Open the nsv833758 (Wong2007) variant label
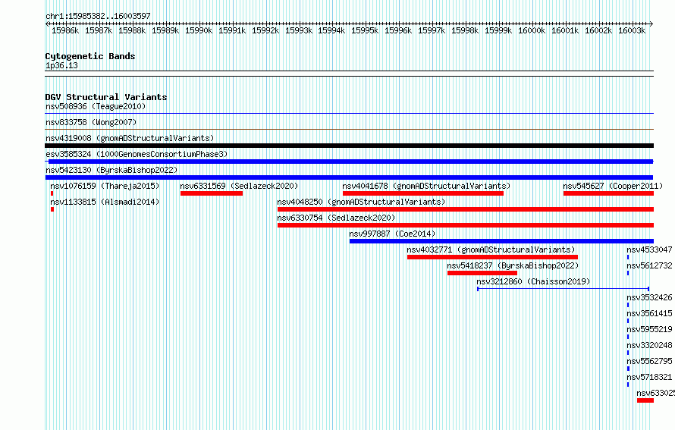This screenshot has width=675, height=430. click(x=91, y=122)
